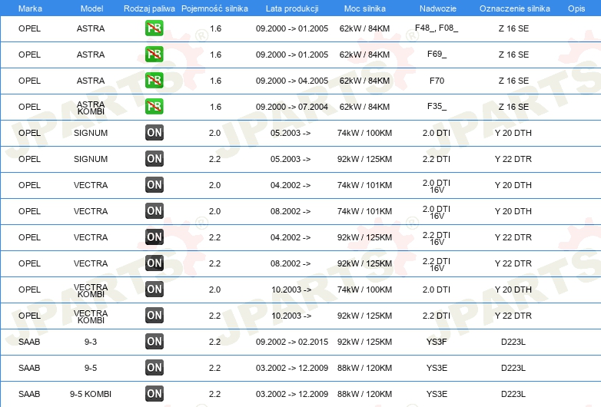This screenshot has height=407, width=601.
Task: Select the YS3F body cell
Action: (x=437, y=342)
